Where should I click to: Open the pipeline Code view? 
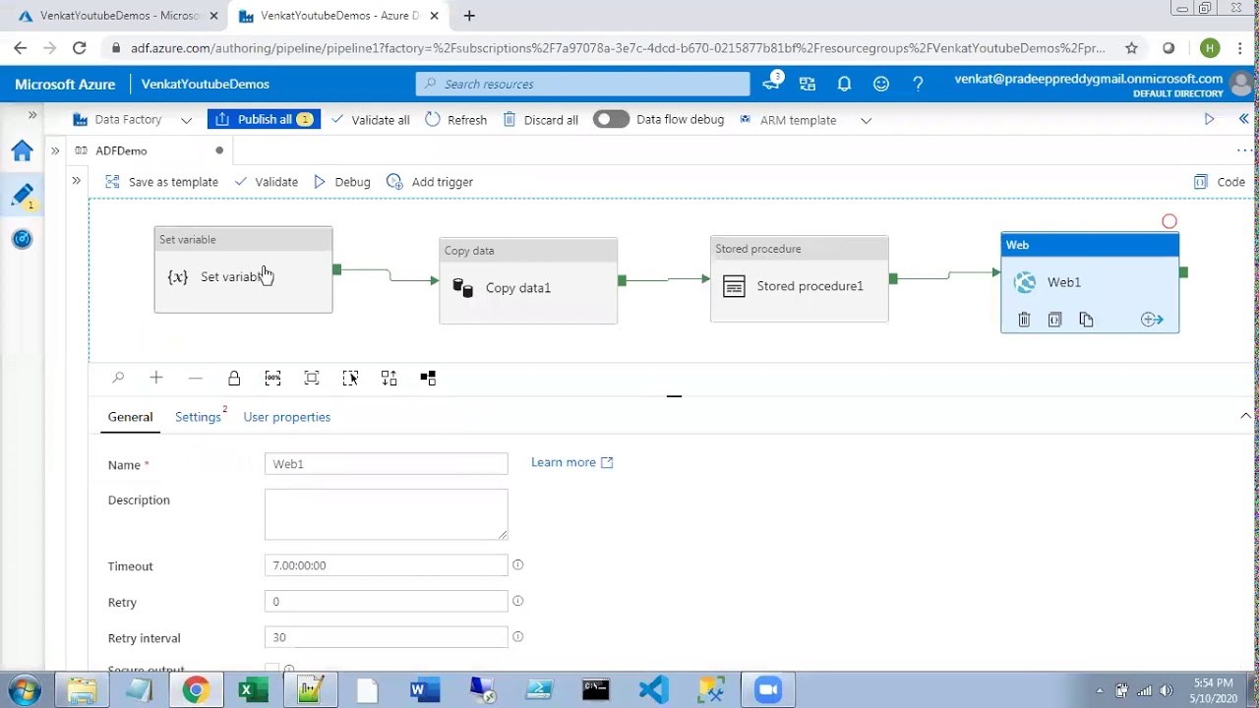pos(1220,182)
